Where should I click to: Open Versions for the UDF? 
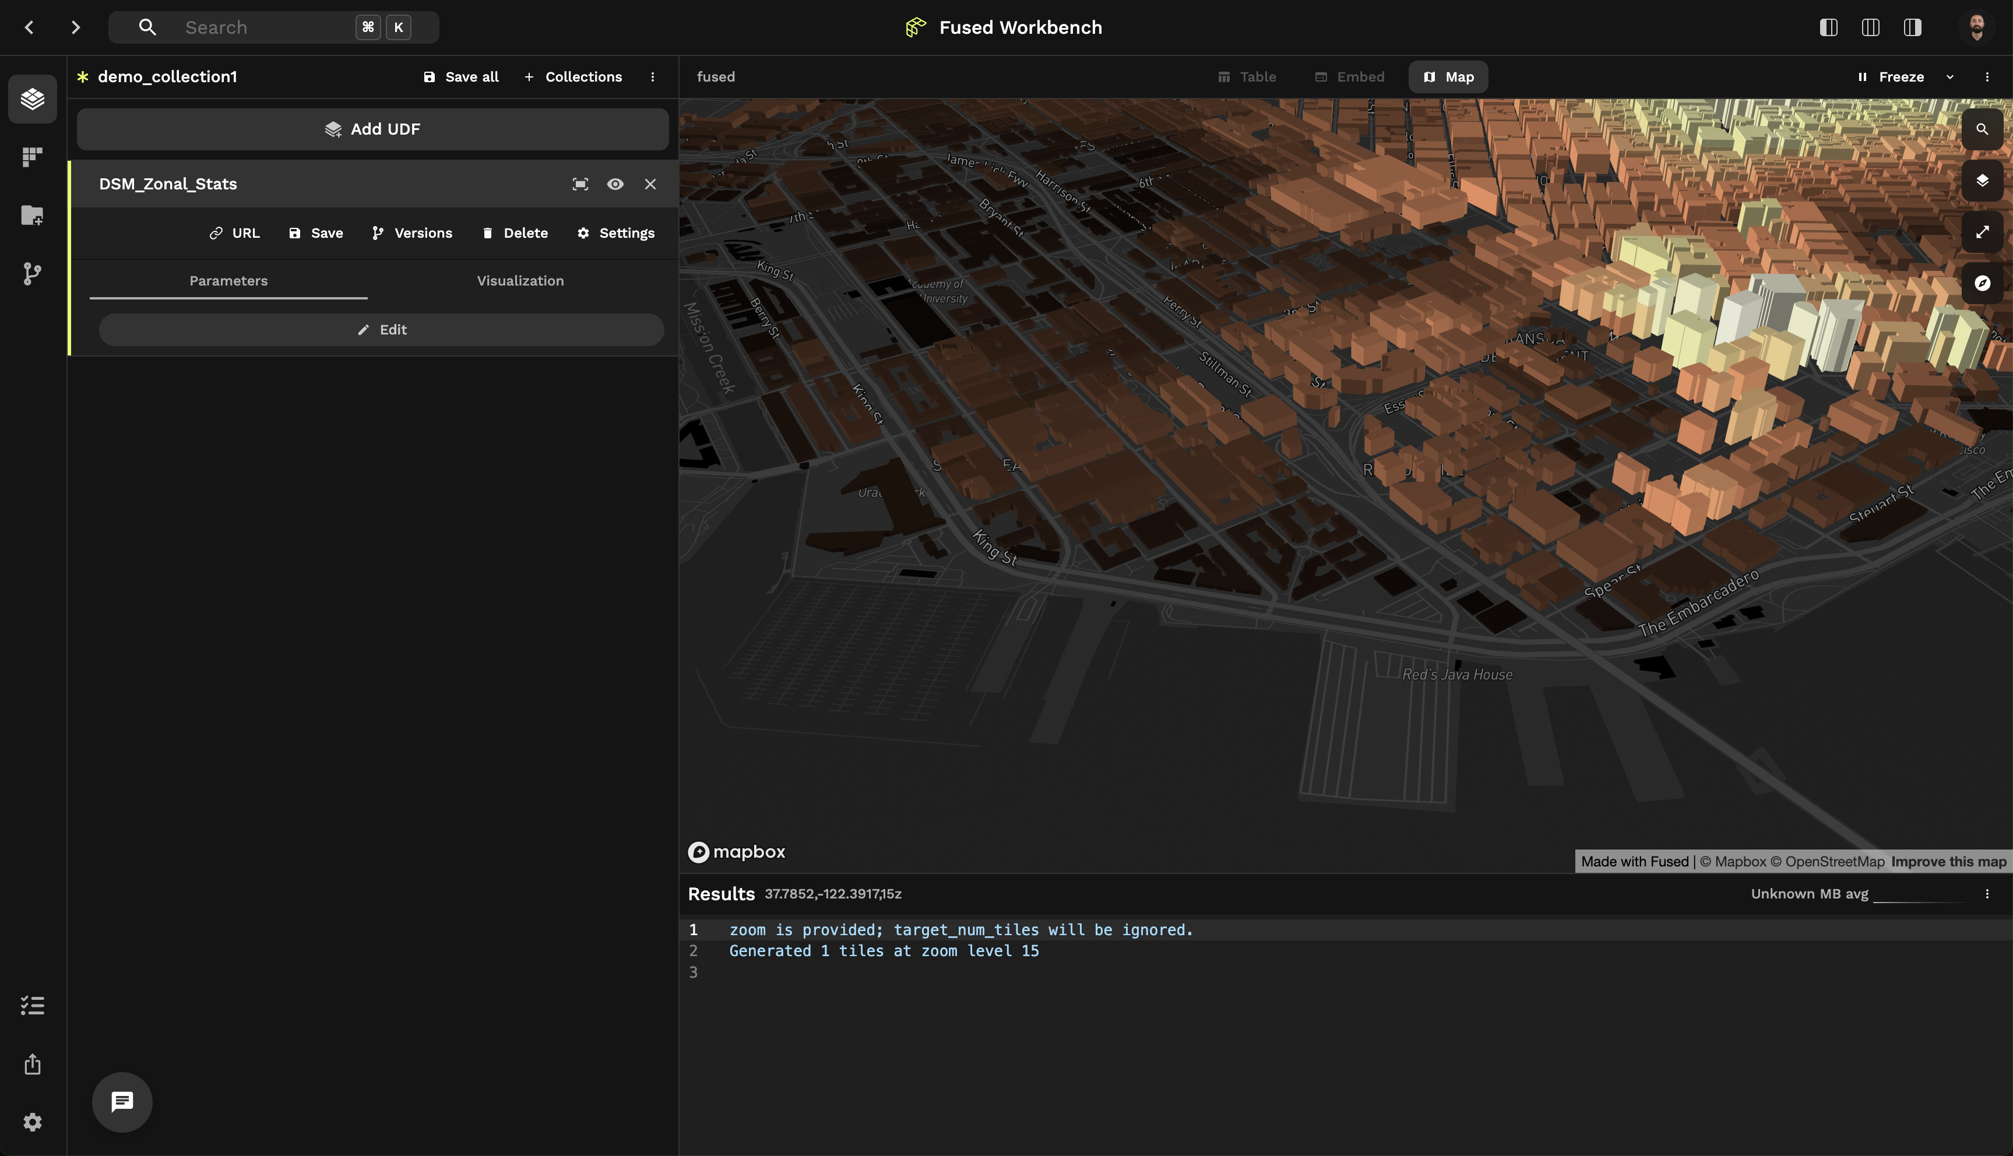tap(412, 234)
